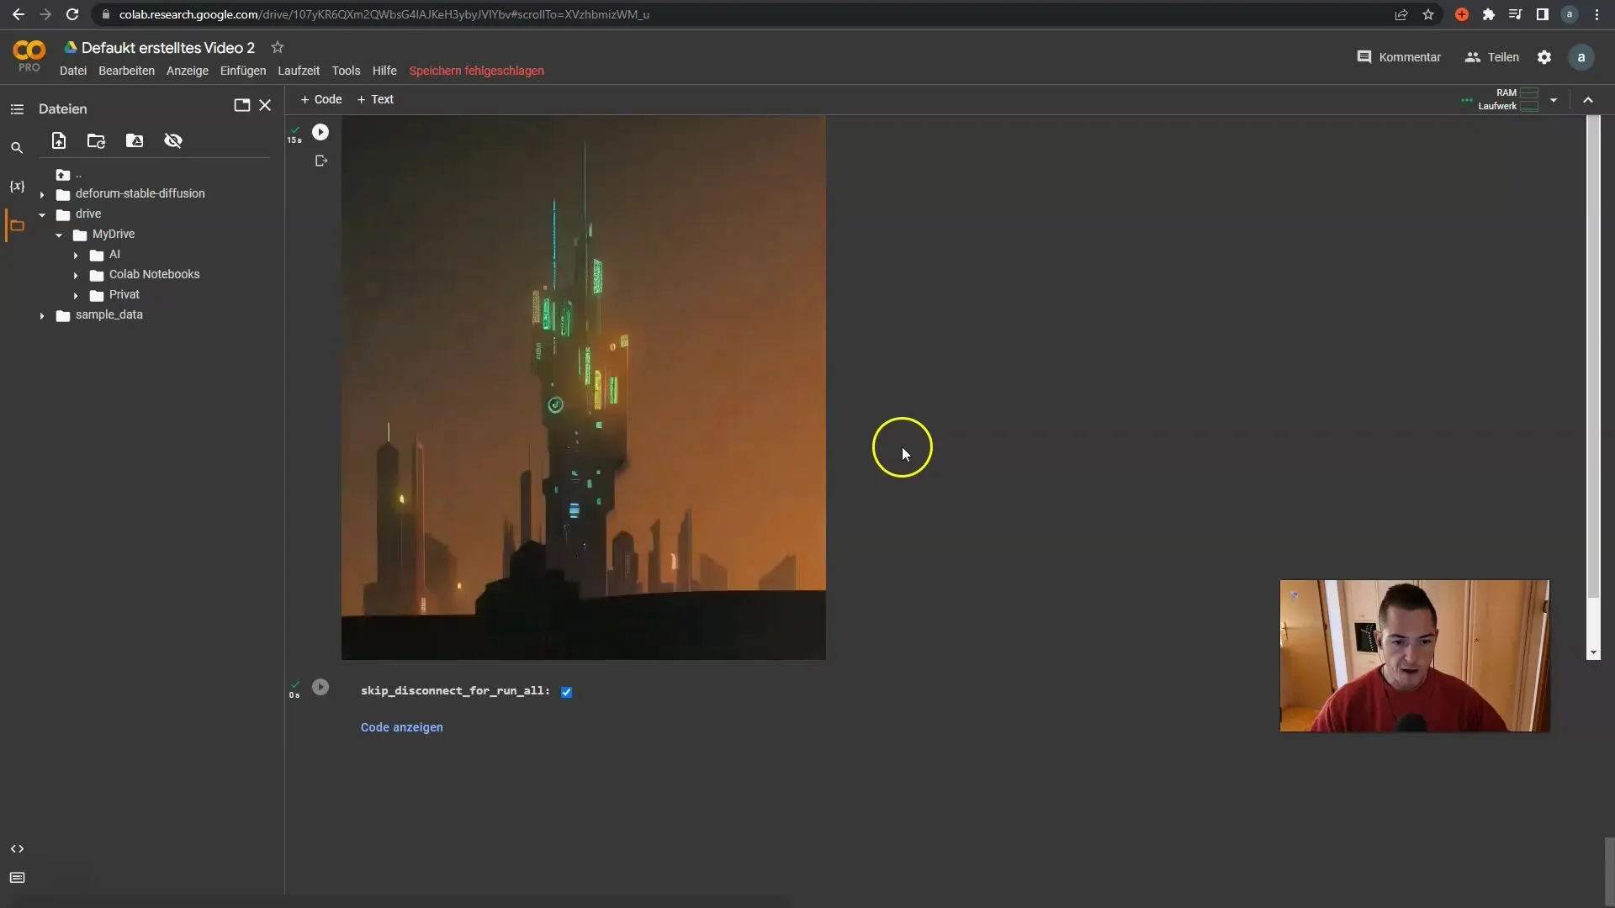Open the RAM/Laufwerk connection dropdown
This screenshot has width=1615, height=908.
click(1554, 100)
